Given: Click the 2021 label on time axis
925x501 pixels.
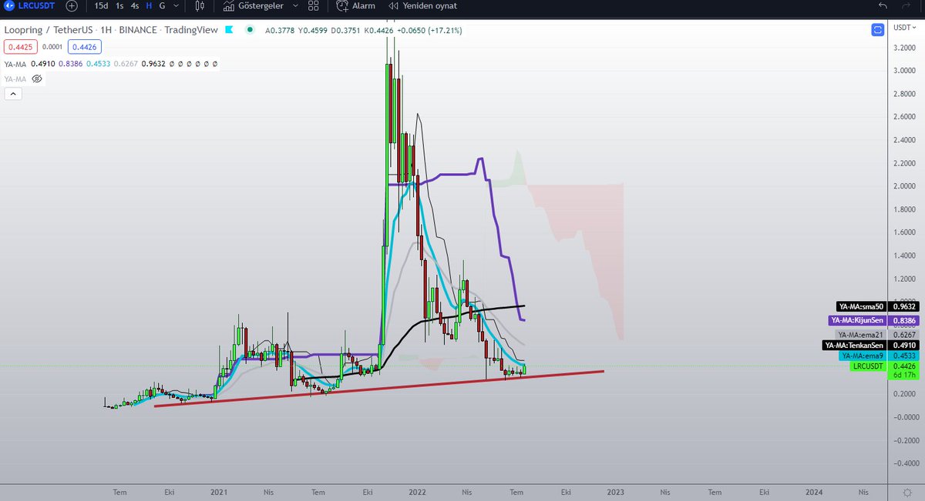Looking at the screenshot, I should point(219,491).
